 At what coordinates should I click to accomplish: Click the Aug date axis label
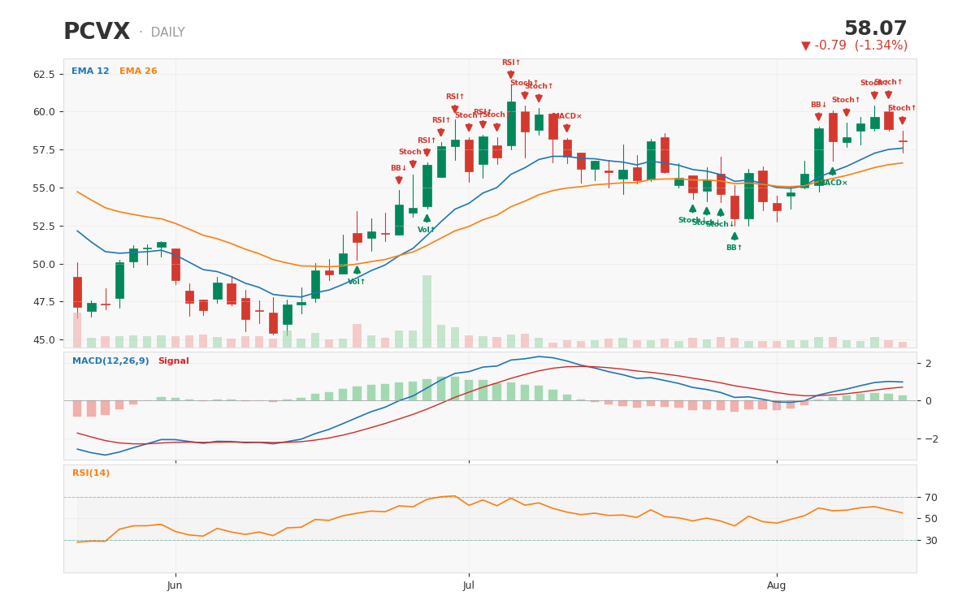click(777, 585)
